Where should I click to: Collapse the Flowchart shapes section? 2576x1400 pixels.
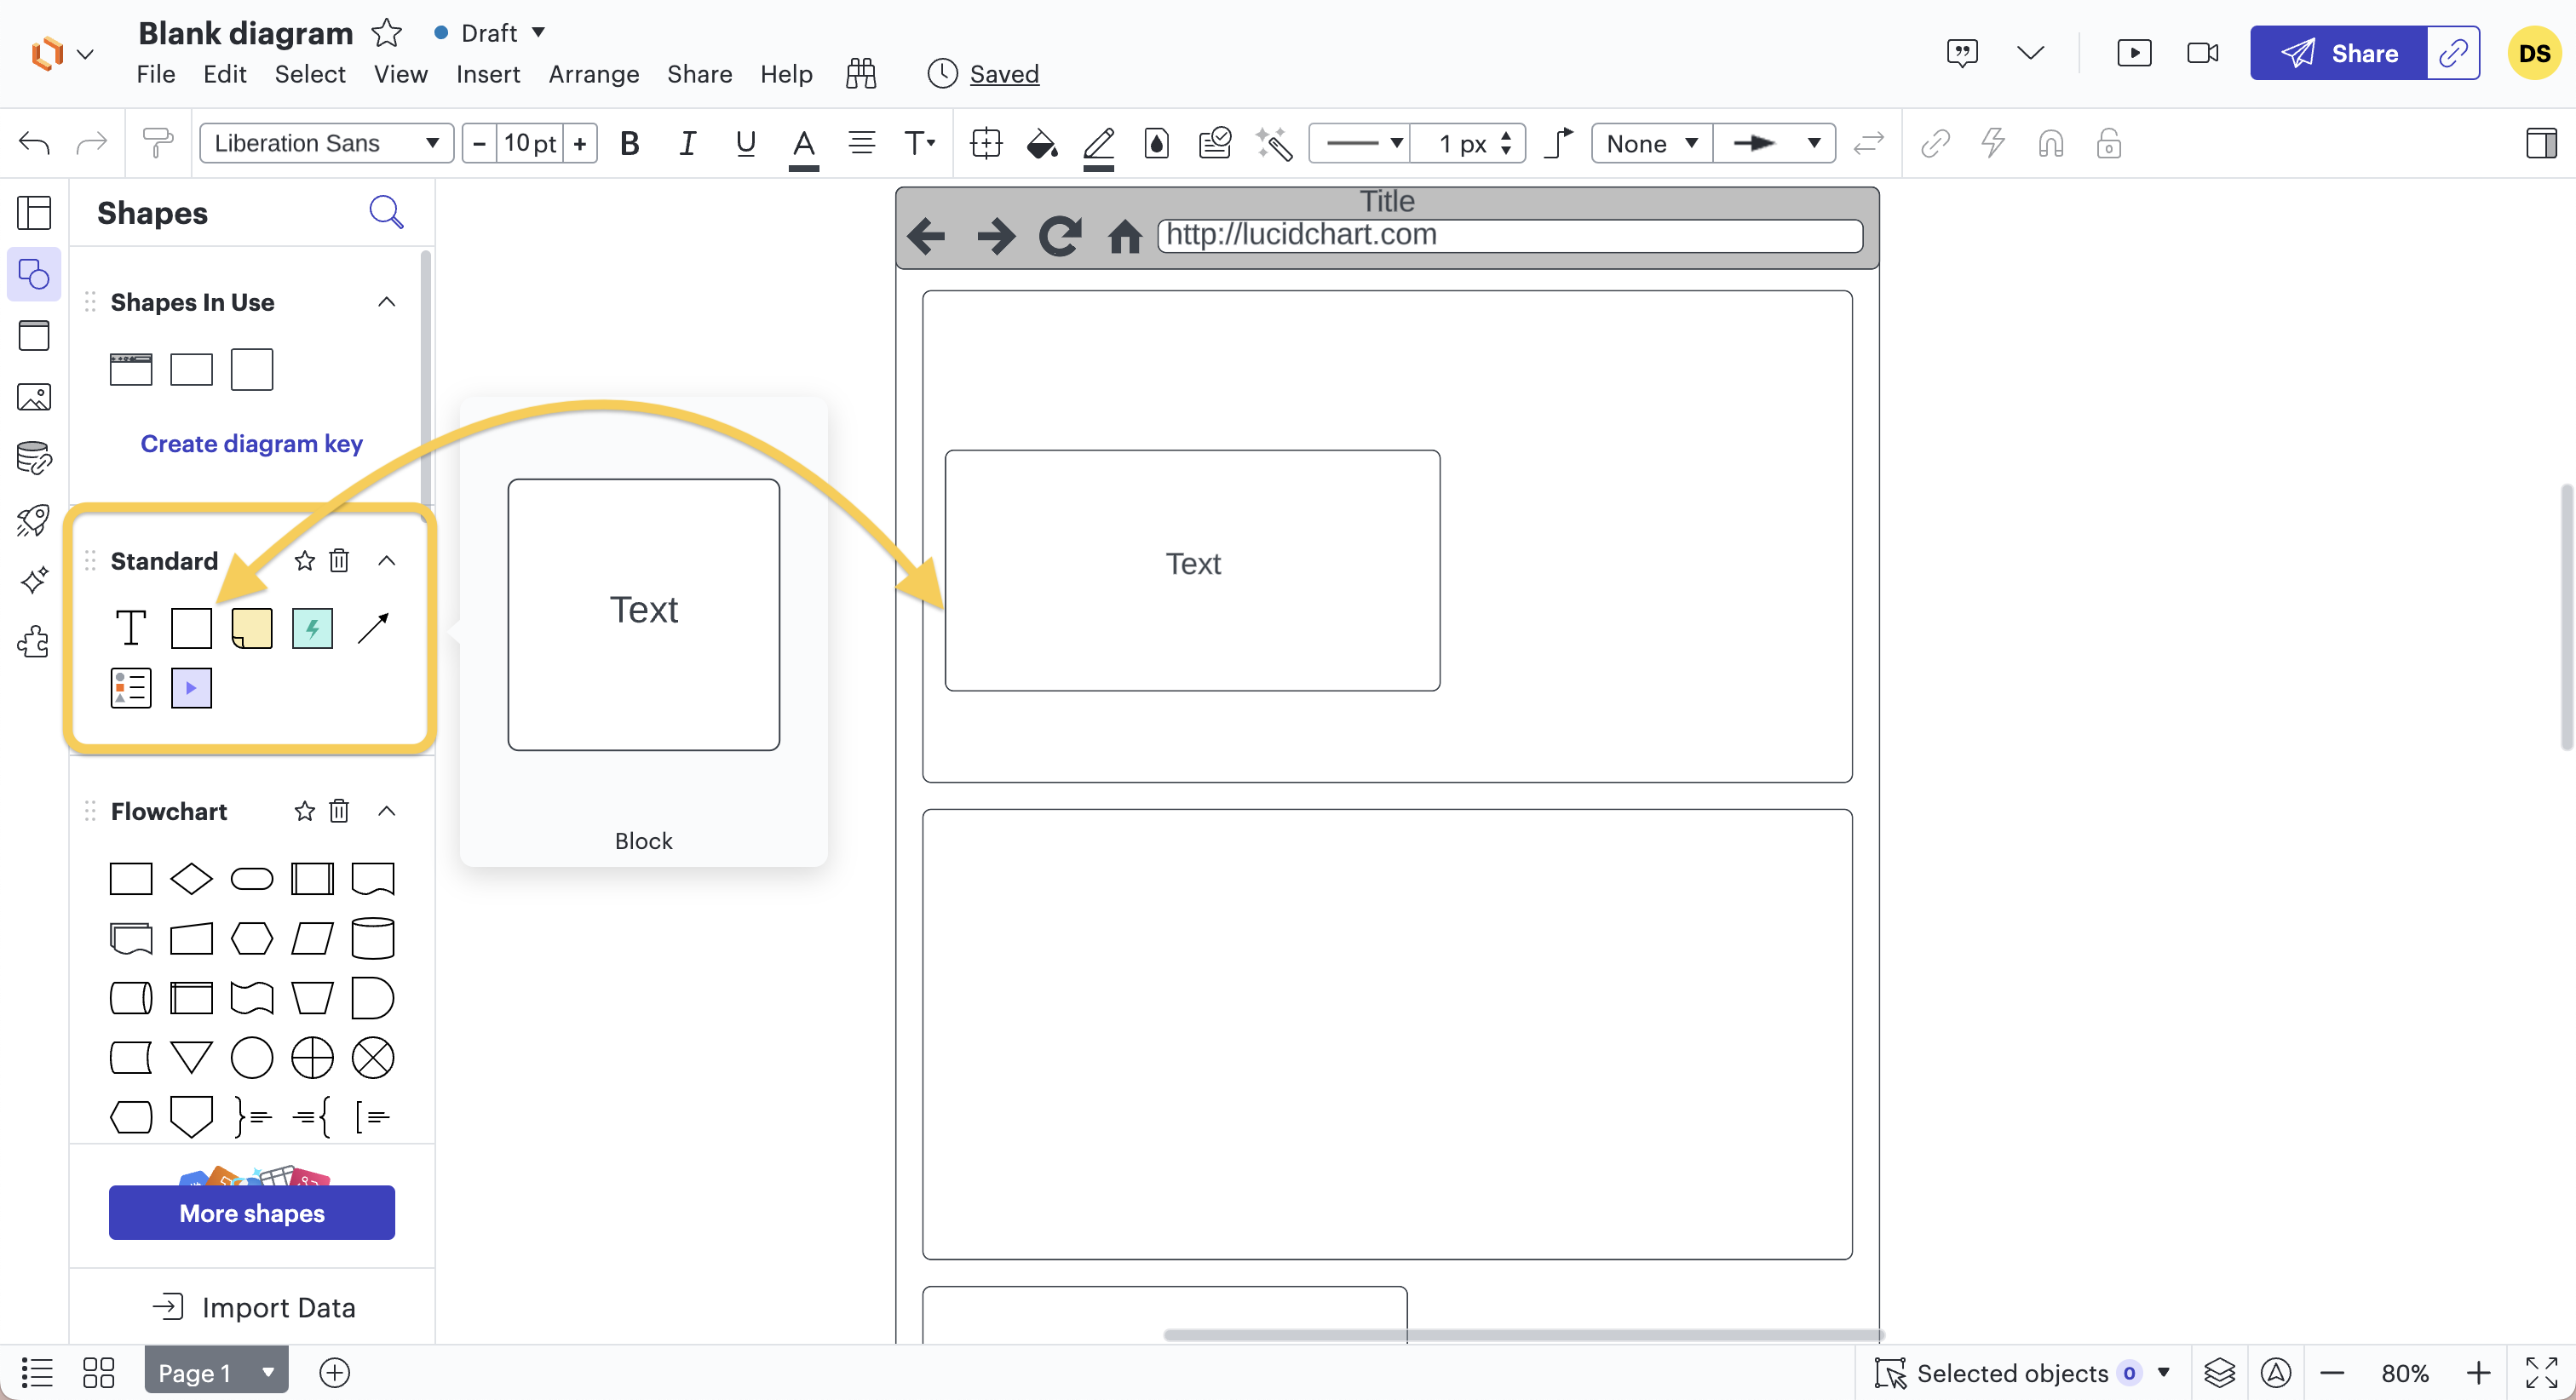tap(387, 811)
